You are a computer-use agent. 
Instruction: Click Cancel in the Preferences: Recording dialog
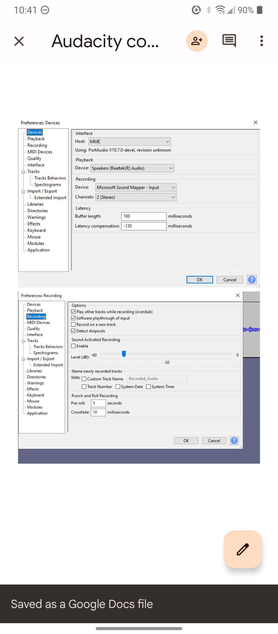(x=214, y=441)
